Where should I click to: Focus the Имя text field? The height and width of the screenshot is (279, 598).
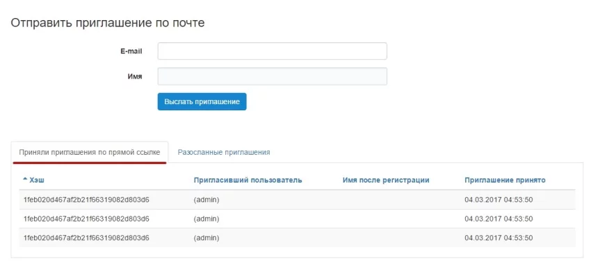pyautogui.click(x=272, y=76)
